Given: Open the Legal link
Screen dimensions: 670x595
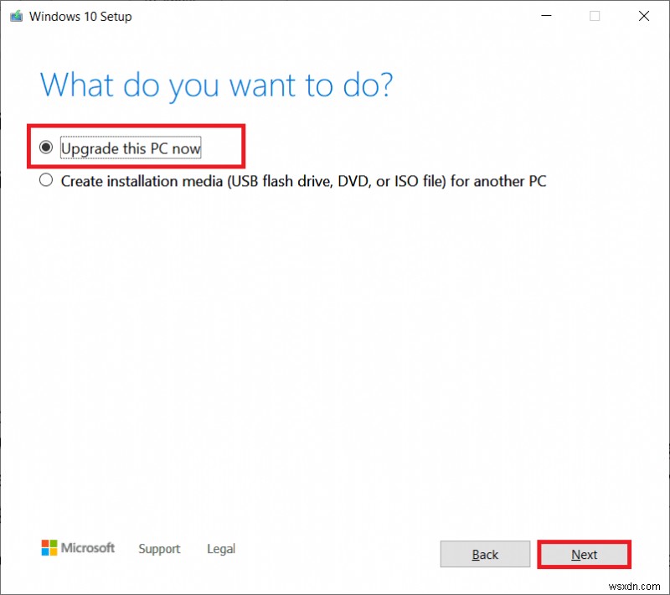Looking at the screenshot, I should click(221, 549).
